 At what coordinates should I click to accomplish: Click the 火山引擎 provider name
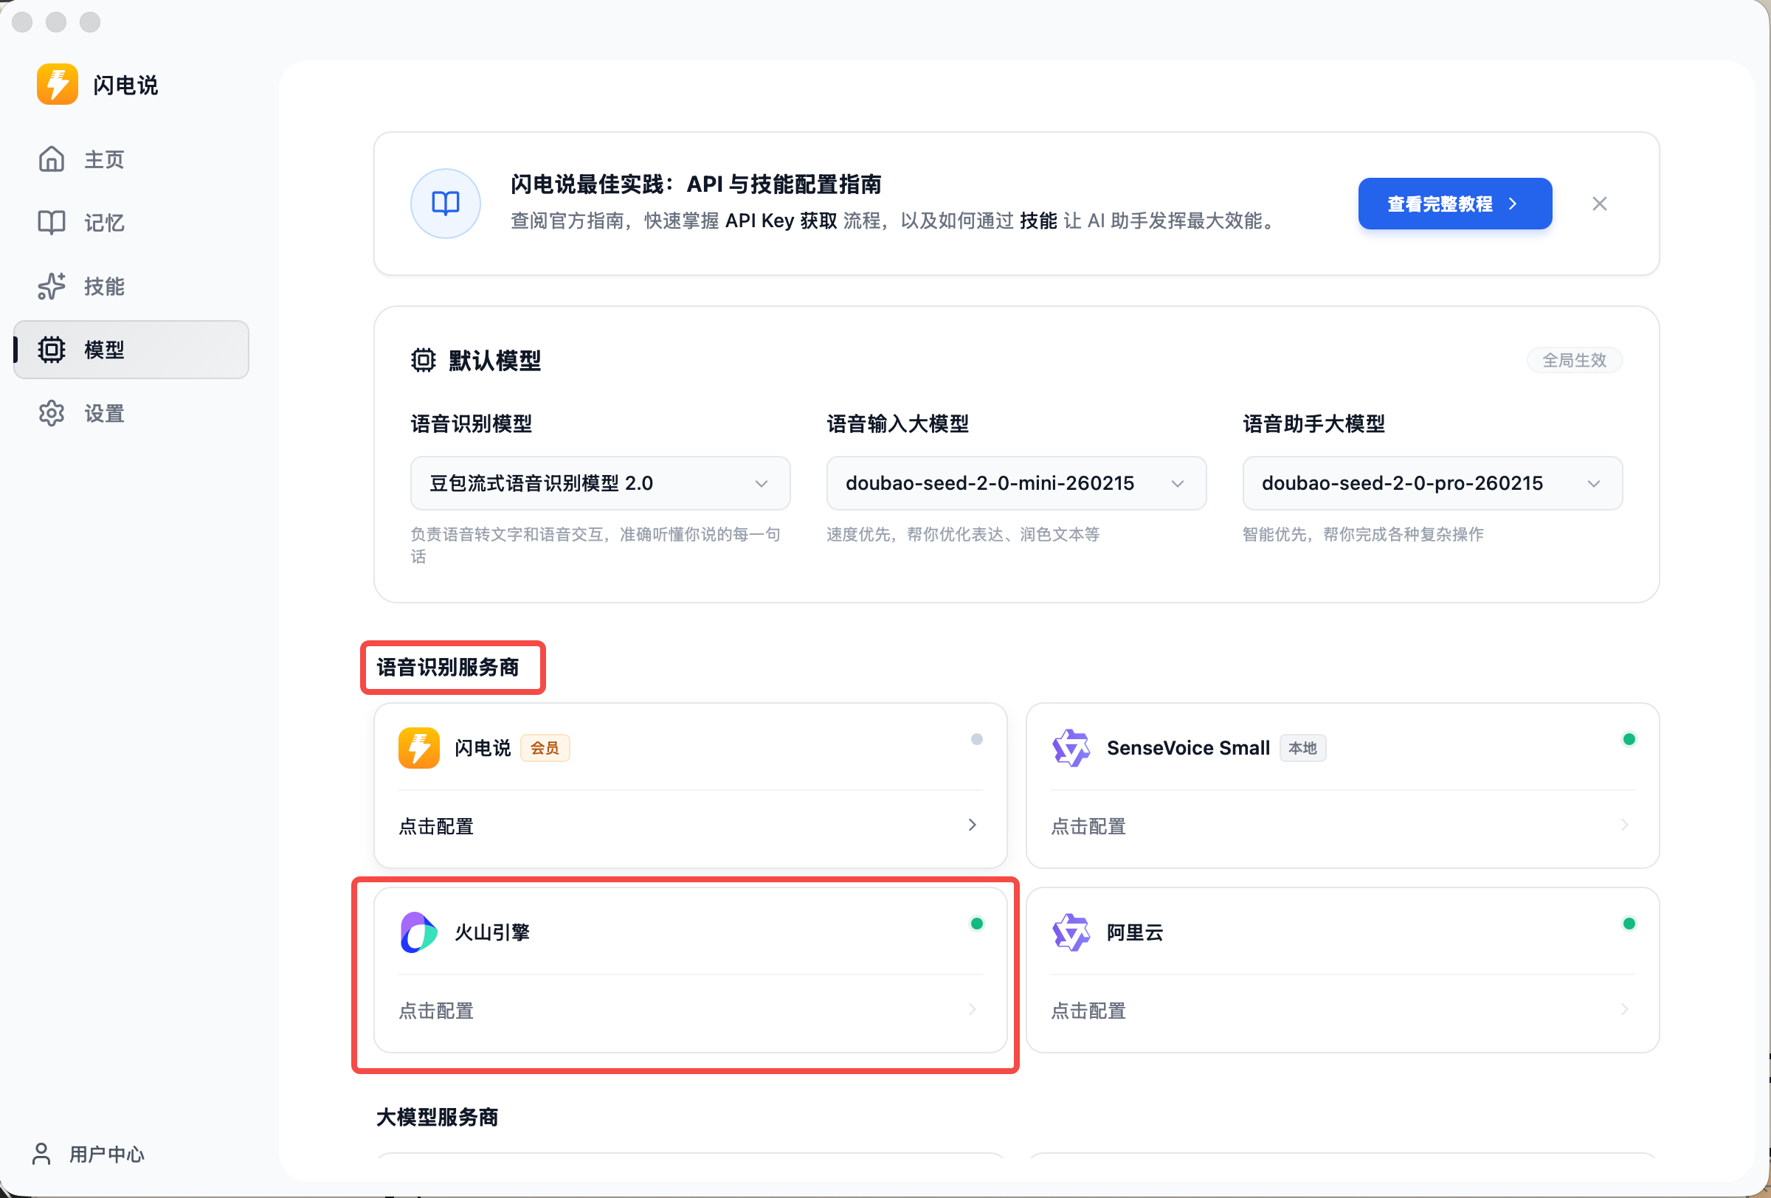(492, 932)
